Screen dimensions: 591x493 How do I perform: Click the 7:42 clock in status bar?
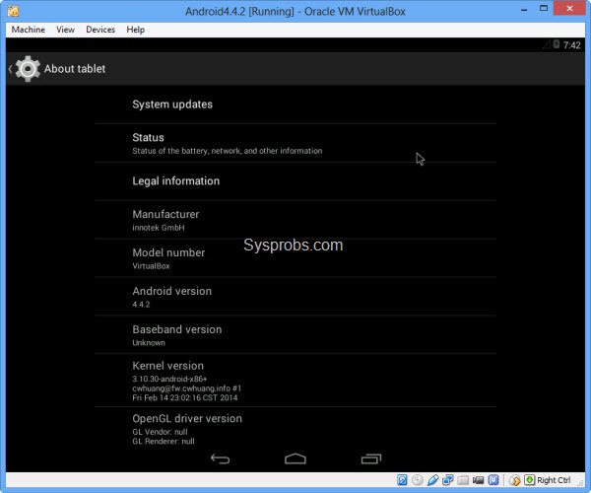pos(571,45)
